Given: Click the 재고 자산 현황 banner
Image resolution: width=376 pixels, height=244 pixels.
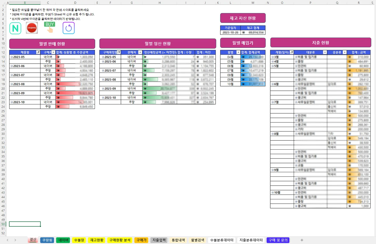Looking at the screenshot, I should pos(243,18).
